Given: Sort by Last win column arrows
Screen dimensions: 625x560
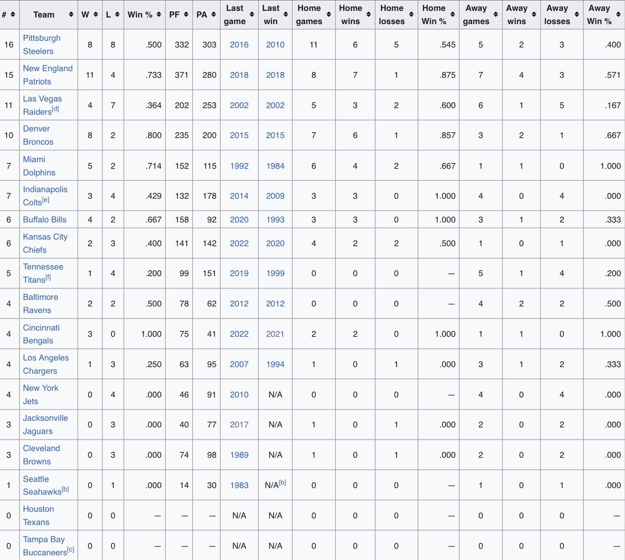Looking at the screenshot, I should pyautogui.click(x=285, y=15).
